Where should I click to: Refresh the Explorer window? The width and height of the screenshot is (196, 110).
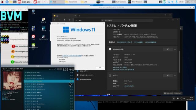(x=70, y=20)
